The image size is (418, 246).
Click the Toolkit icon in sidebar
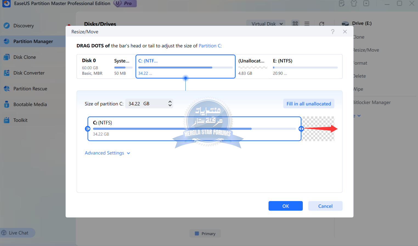pyautogui.click(x=7, y=120)
